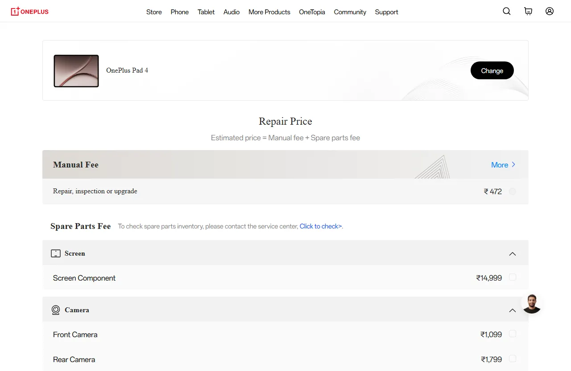Open the Store menu
This screenshot has height=371, width=571.
pos(154,12)
